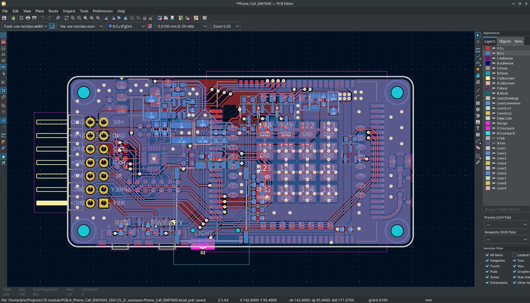Viewport: 530px width, 303px height.
Task: Disable the Footprints selection filter
Action: 486,260
